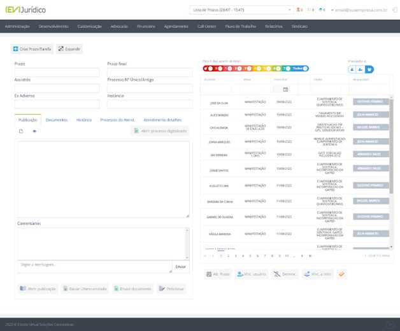Click Criar Prazo/Tarefa button
This screenshot has height=331, width=400.
click(x=32, y=48)
